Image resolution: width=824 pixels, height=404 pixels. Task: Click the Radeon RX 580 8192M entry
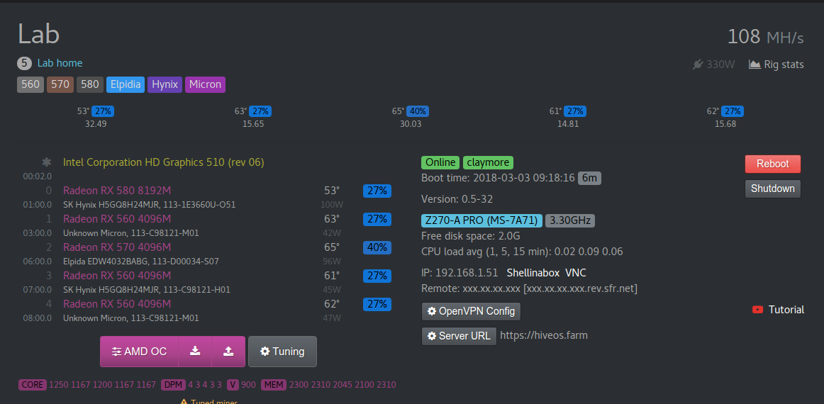click(117, 191)
